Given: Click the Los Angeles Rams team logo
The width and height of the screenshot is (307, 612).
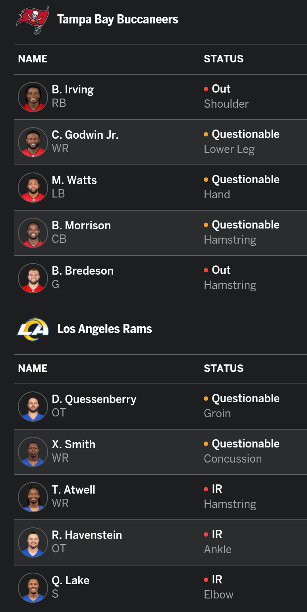Looking at the screenshot, I should point(33,329).
